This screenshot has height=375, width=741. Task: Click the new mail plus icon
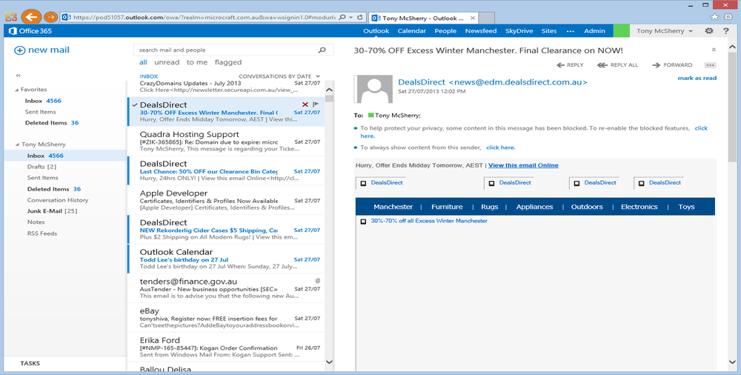tap(19, 50)
